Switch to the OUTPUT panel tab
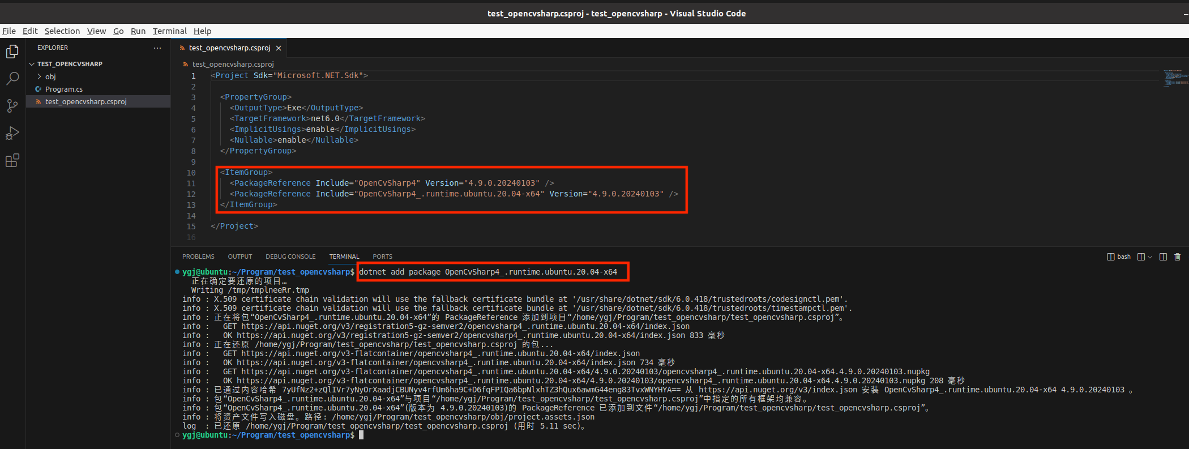The width and height of the screenshot is (1189, 449). [240, 257]
